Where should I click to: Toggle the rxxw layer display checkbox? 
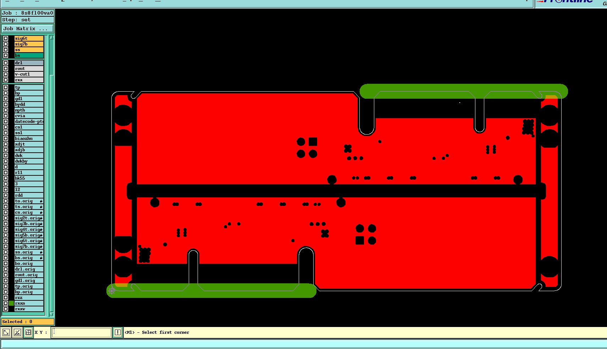pos(6,309)
